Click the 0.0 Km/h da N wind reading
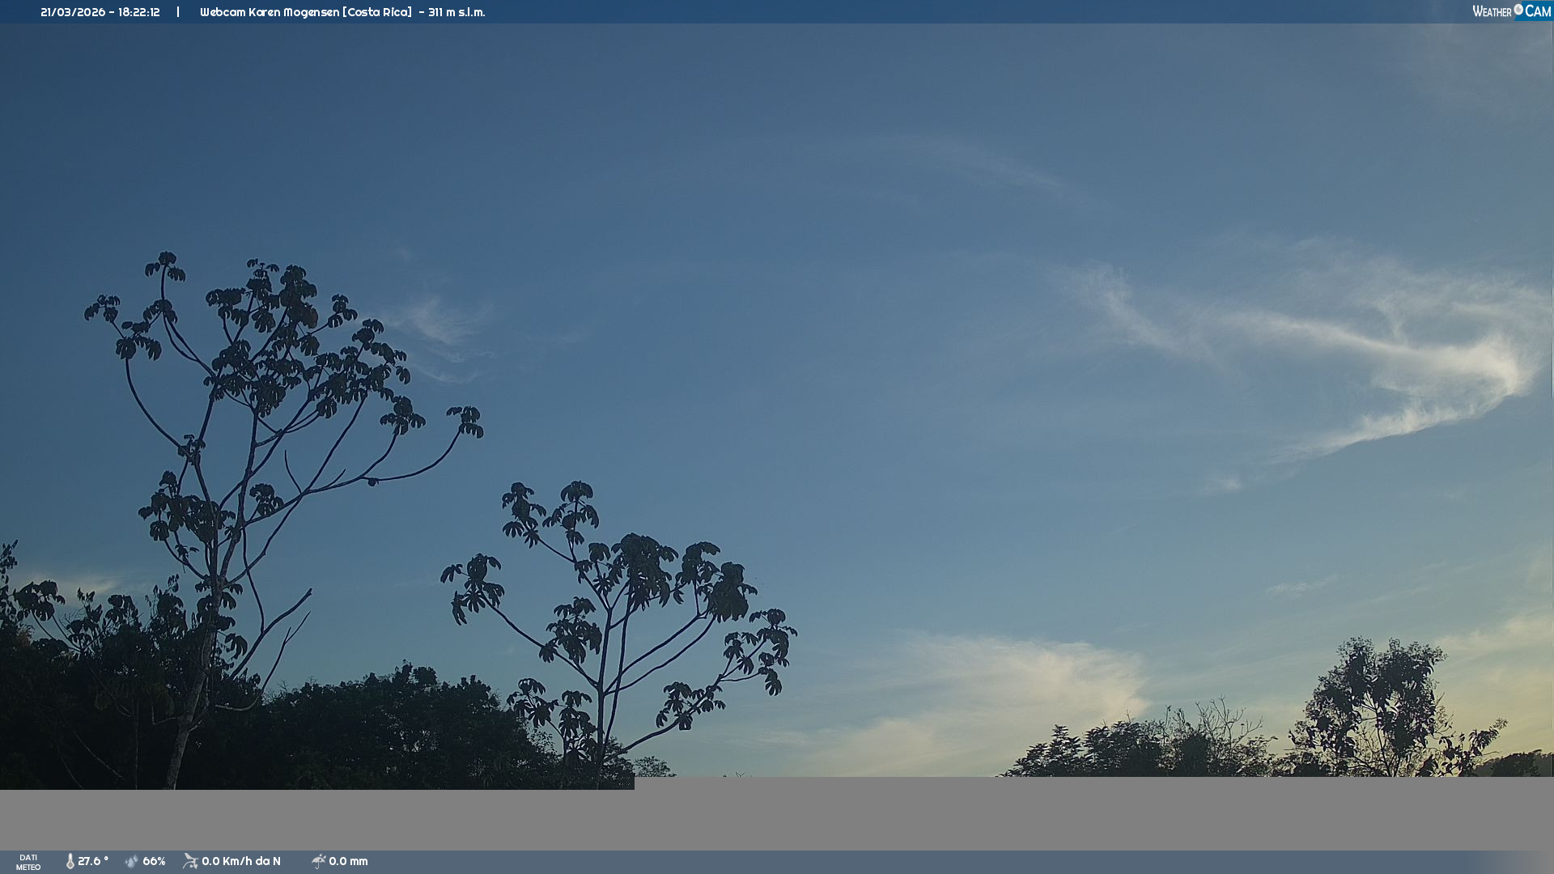1554x874 pixels. coord(241,861)
